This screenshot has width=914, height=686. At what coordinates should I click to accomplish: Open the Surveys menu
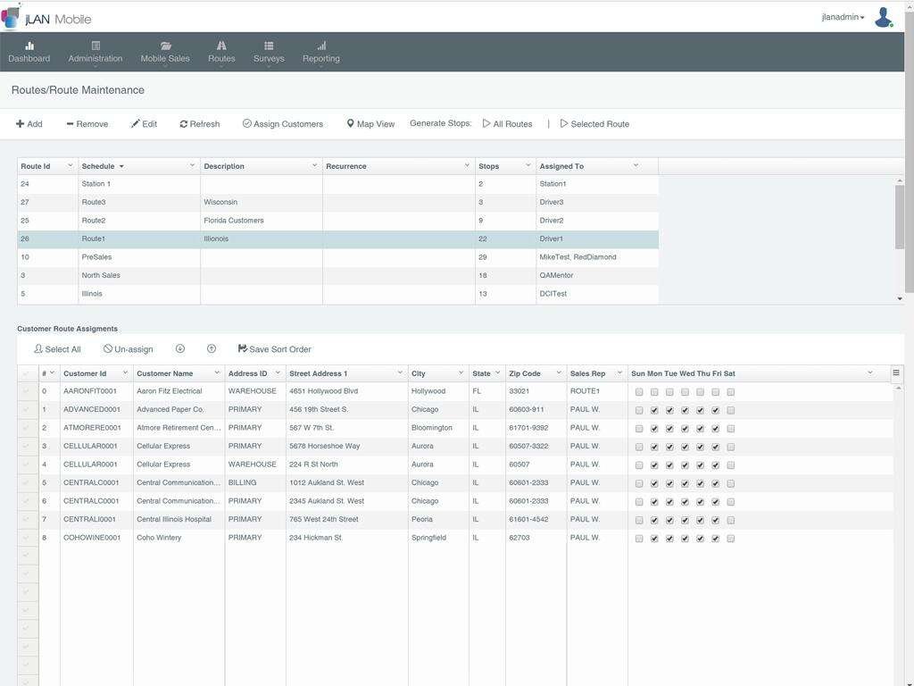click(269, 52)
